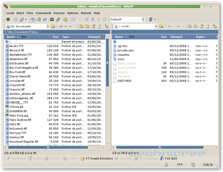This screenshot has height=172, width=223.
Task: Open the Session menu
Action: point(59,13)
